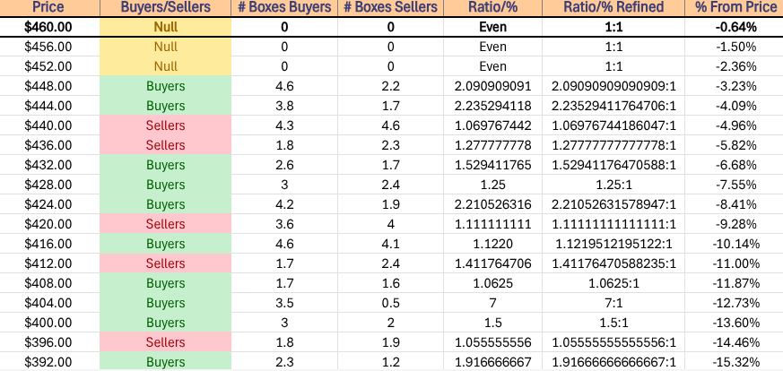Click the red Sellers cell for $440.00
The width and height of the screenshot is (783, 371).
click(x=166, y=125)
